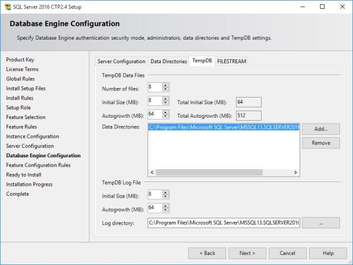The height and width of the screenshot is (265, 353).
Task: Select Ready to Install step
Action: [x=24, y=175]
